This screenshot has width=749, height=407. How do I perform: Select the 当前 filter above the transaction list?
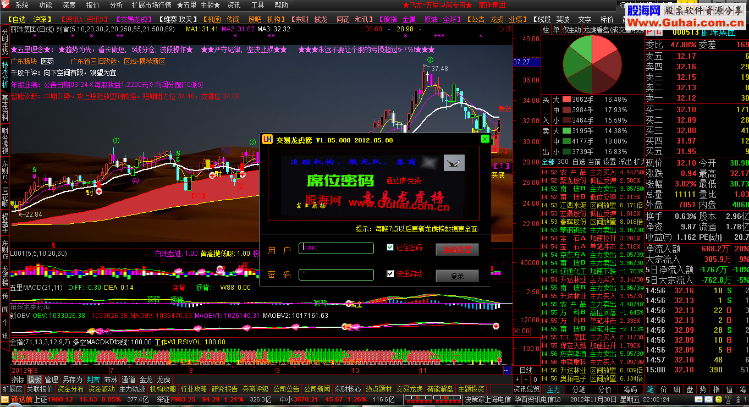(x=594, y=162)
